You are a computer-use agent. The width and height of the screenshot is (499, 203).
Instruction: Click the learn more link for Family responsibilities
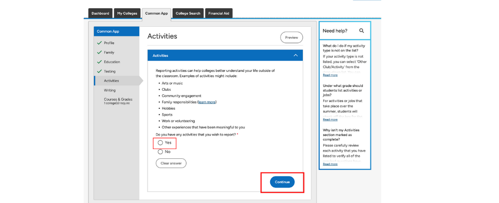(x=207, y=102)
